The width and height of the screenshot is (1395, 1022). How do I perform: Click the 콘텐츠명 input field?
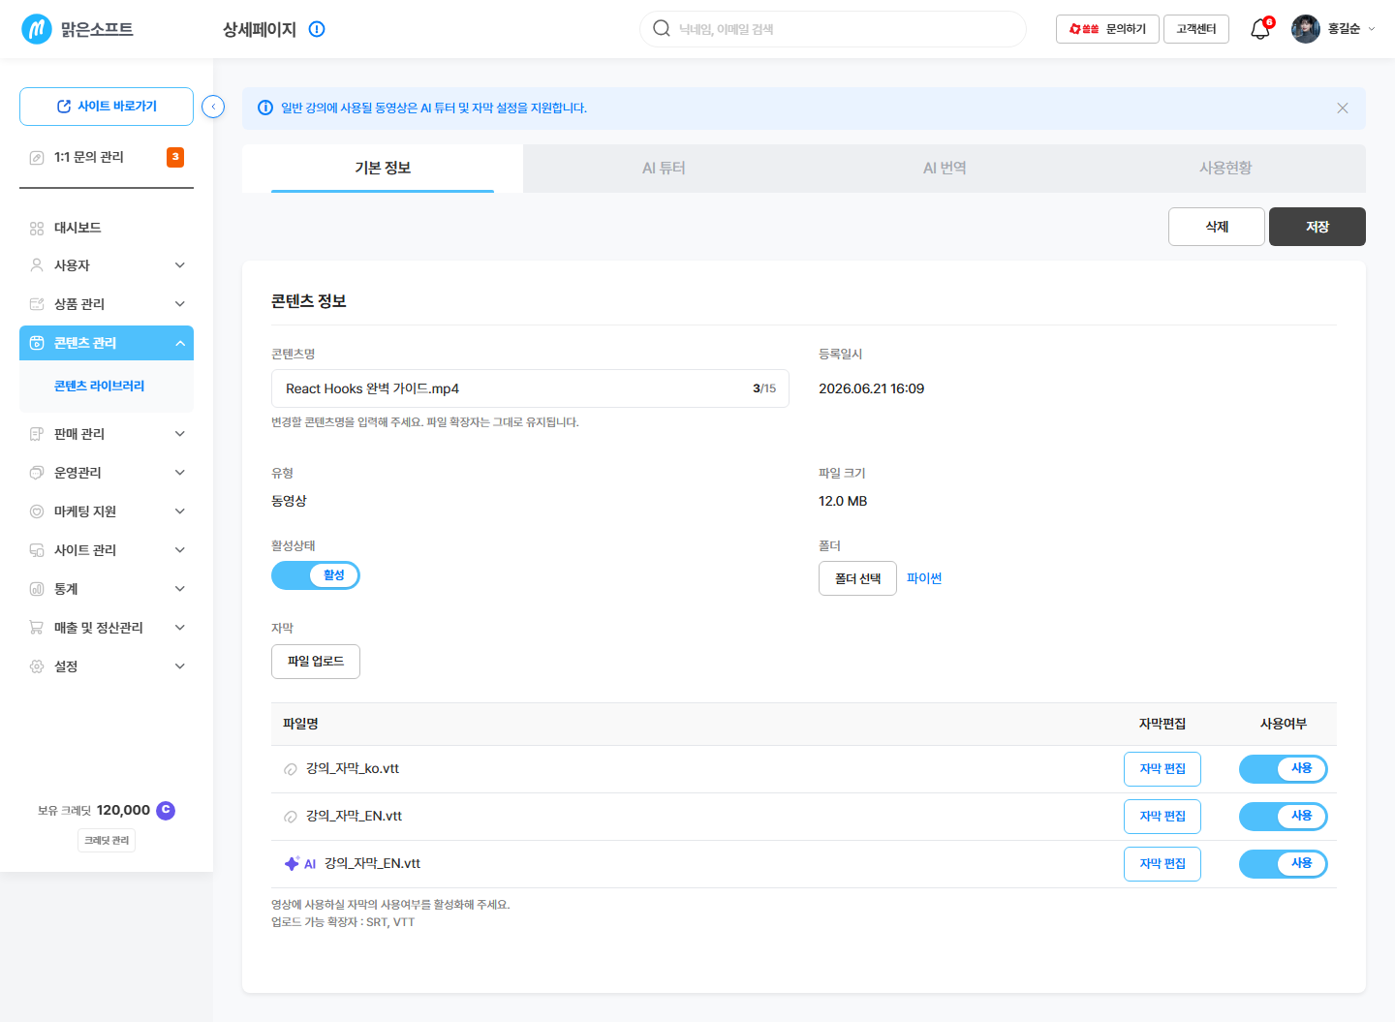tap(530, 388)
